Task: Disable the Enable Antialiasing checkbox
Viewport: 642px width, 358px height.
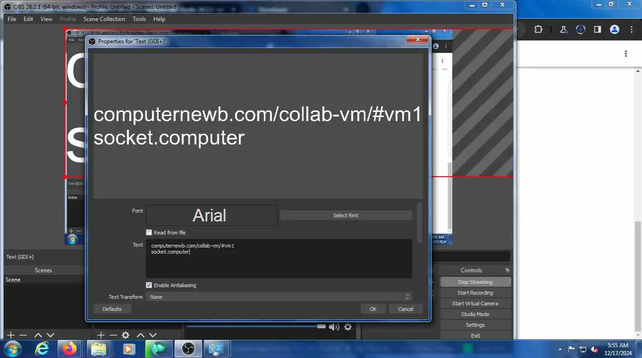Action: [149, 285]
